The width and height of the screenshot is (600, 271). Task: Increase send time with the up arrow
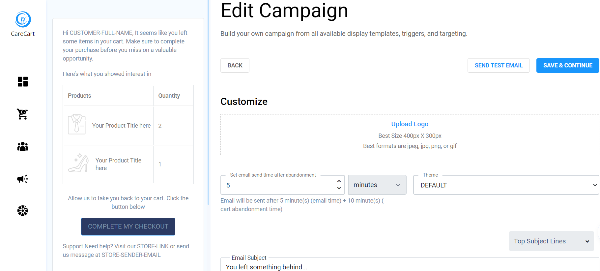pos(339,181)
